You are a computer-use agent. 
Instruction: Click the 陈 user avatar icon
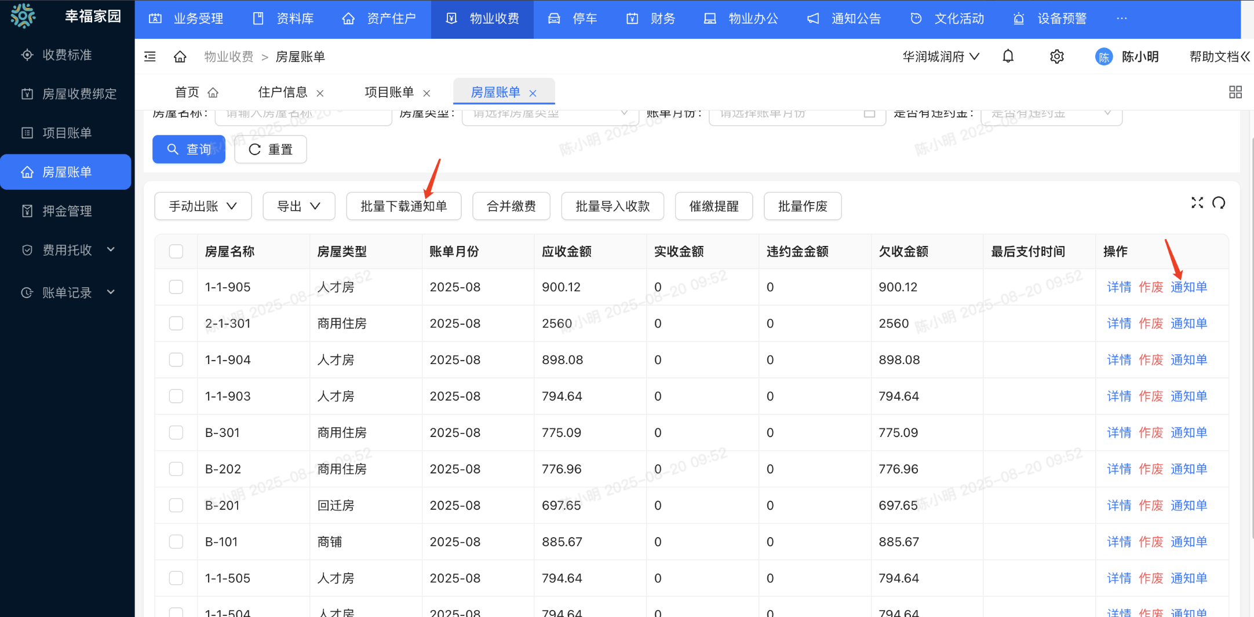point(1104,57)
